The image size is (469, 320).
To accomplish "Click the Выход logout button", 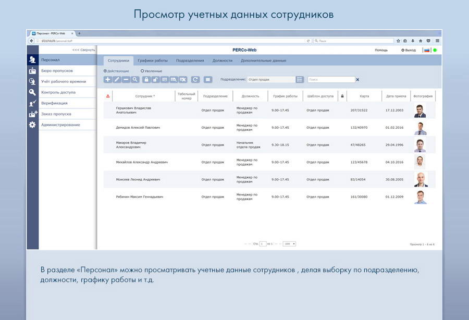I will (x=409, y=50).
